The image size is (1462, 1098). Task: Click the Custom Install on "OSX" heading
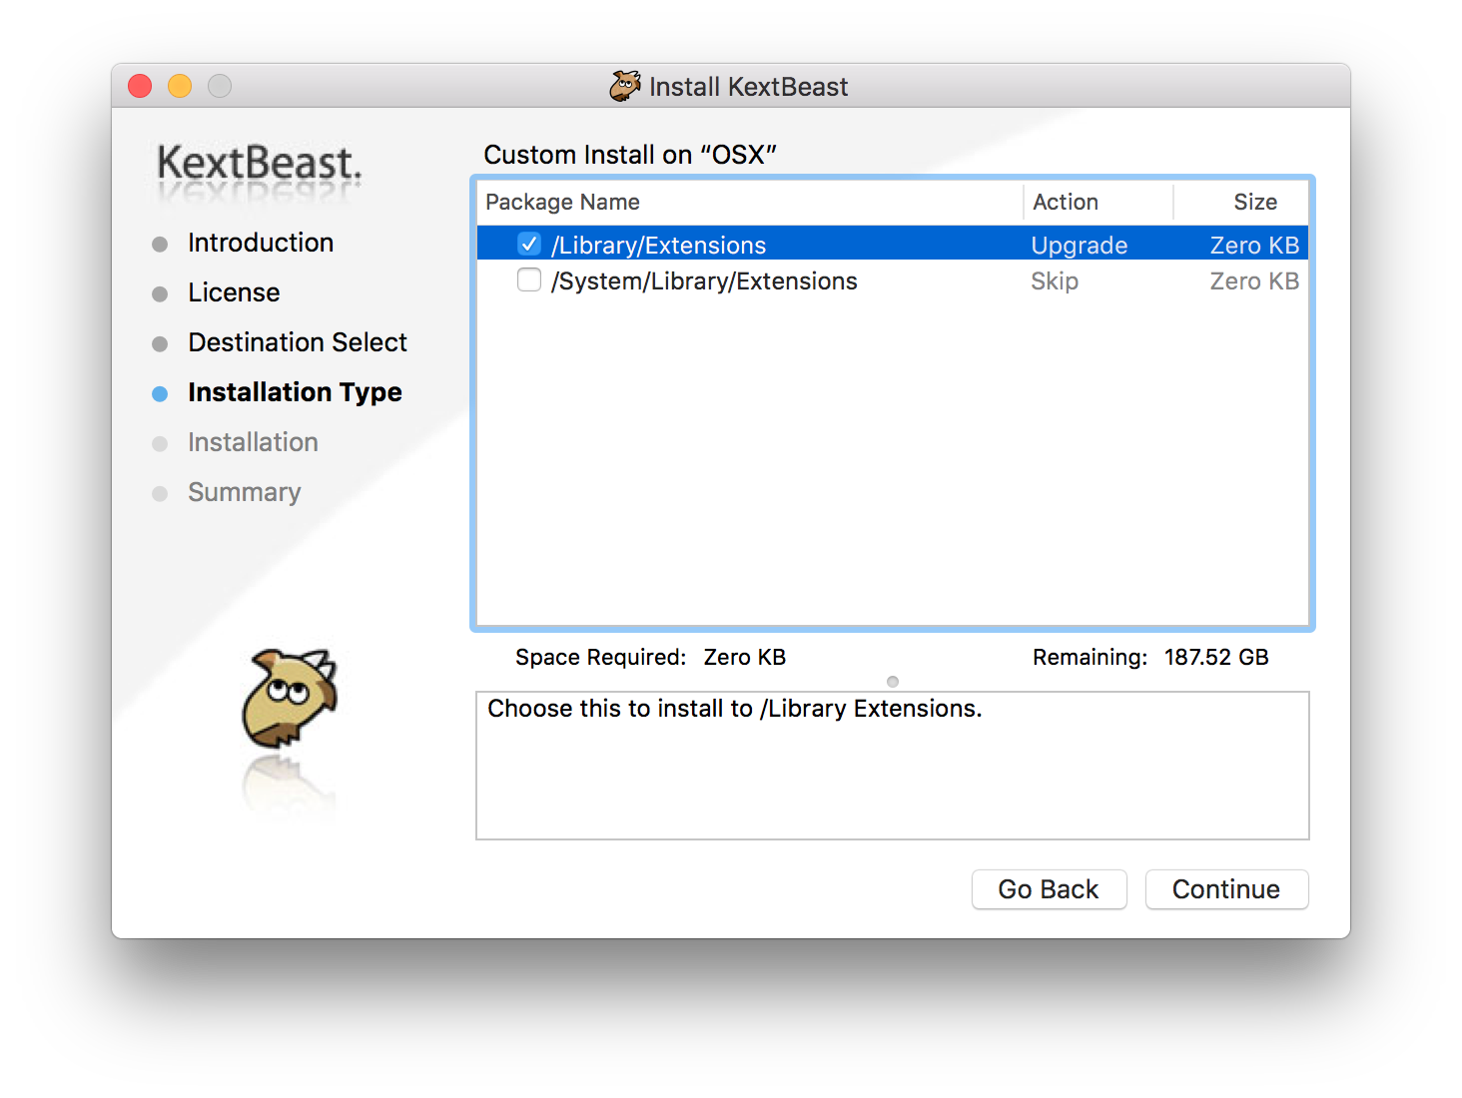point(630,155)
